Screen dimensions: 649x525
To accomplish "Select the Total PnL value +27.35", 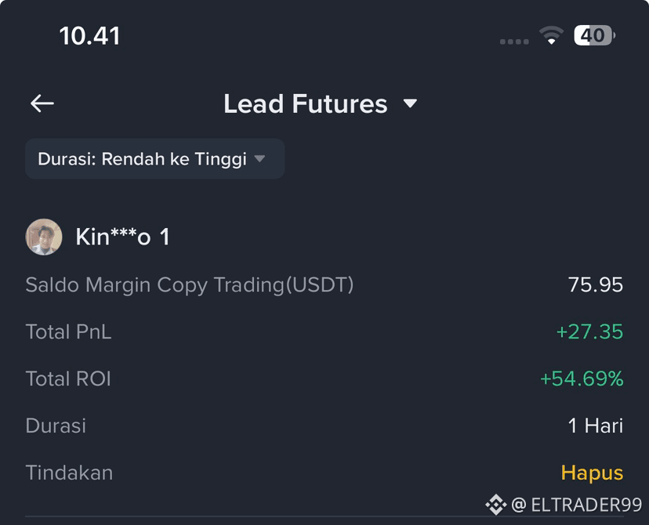I will pyautogui.click(x=589, y=331).
